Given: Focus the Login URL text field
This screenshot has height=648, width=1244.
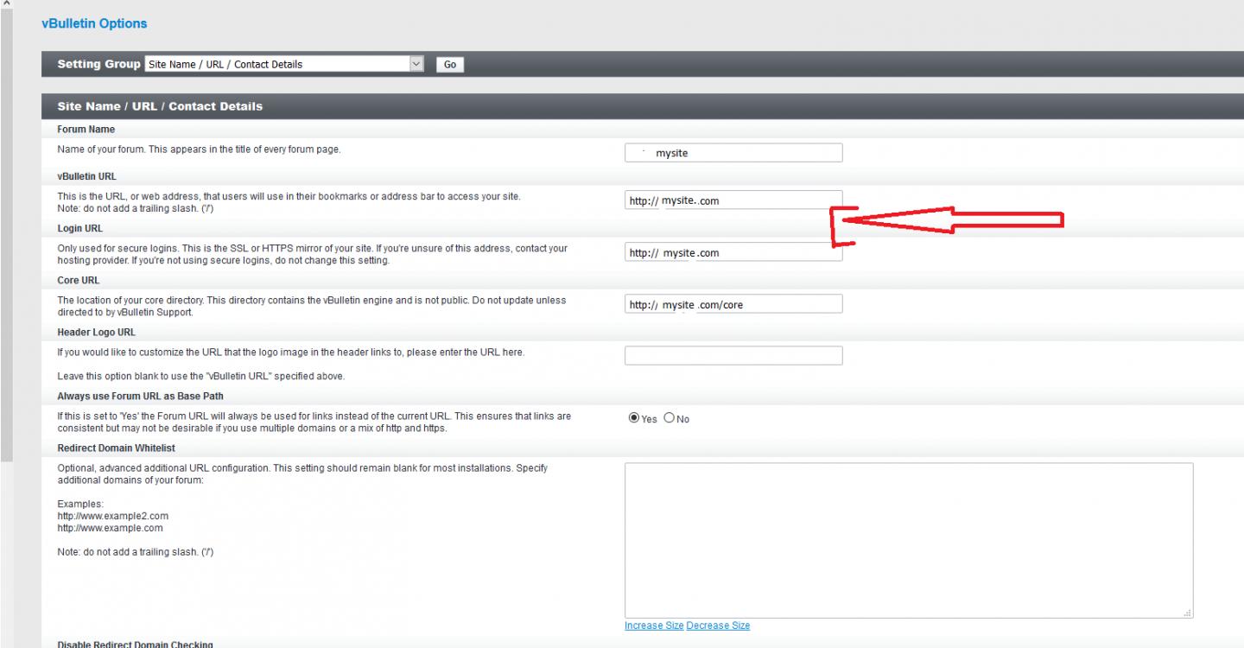Looking at the screenshot, I should point(733,252).
